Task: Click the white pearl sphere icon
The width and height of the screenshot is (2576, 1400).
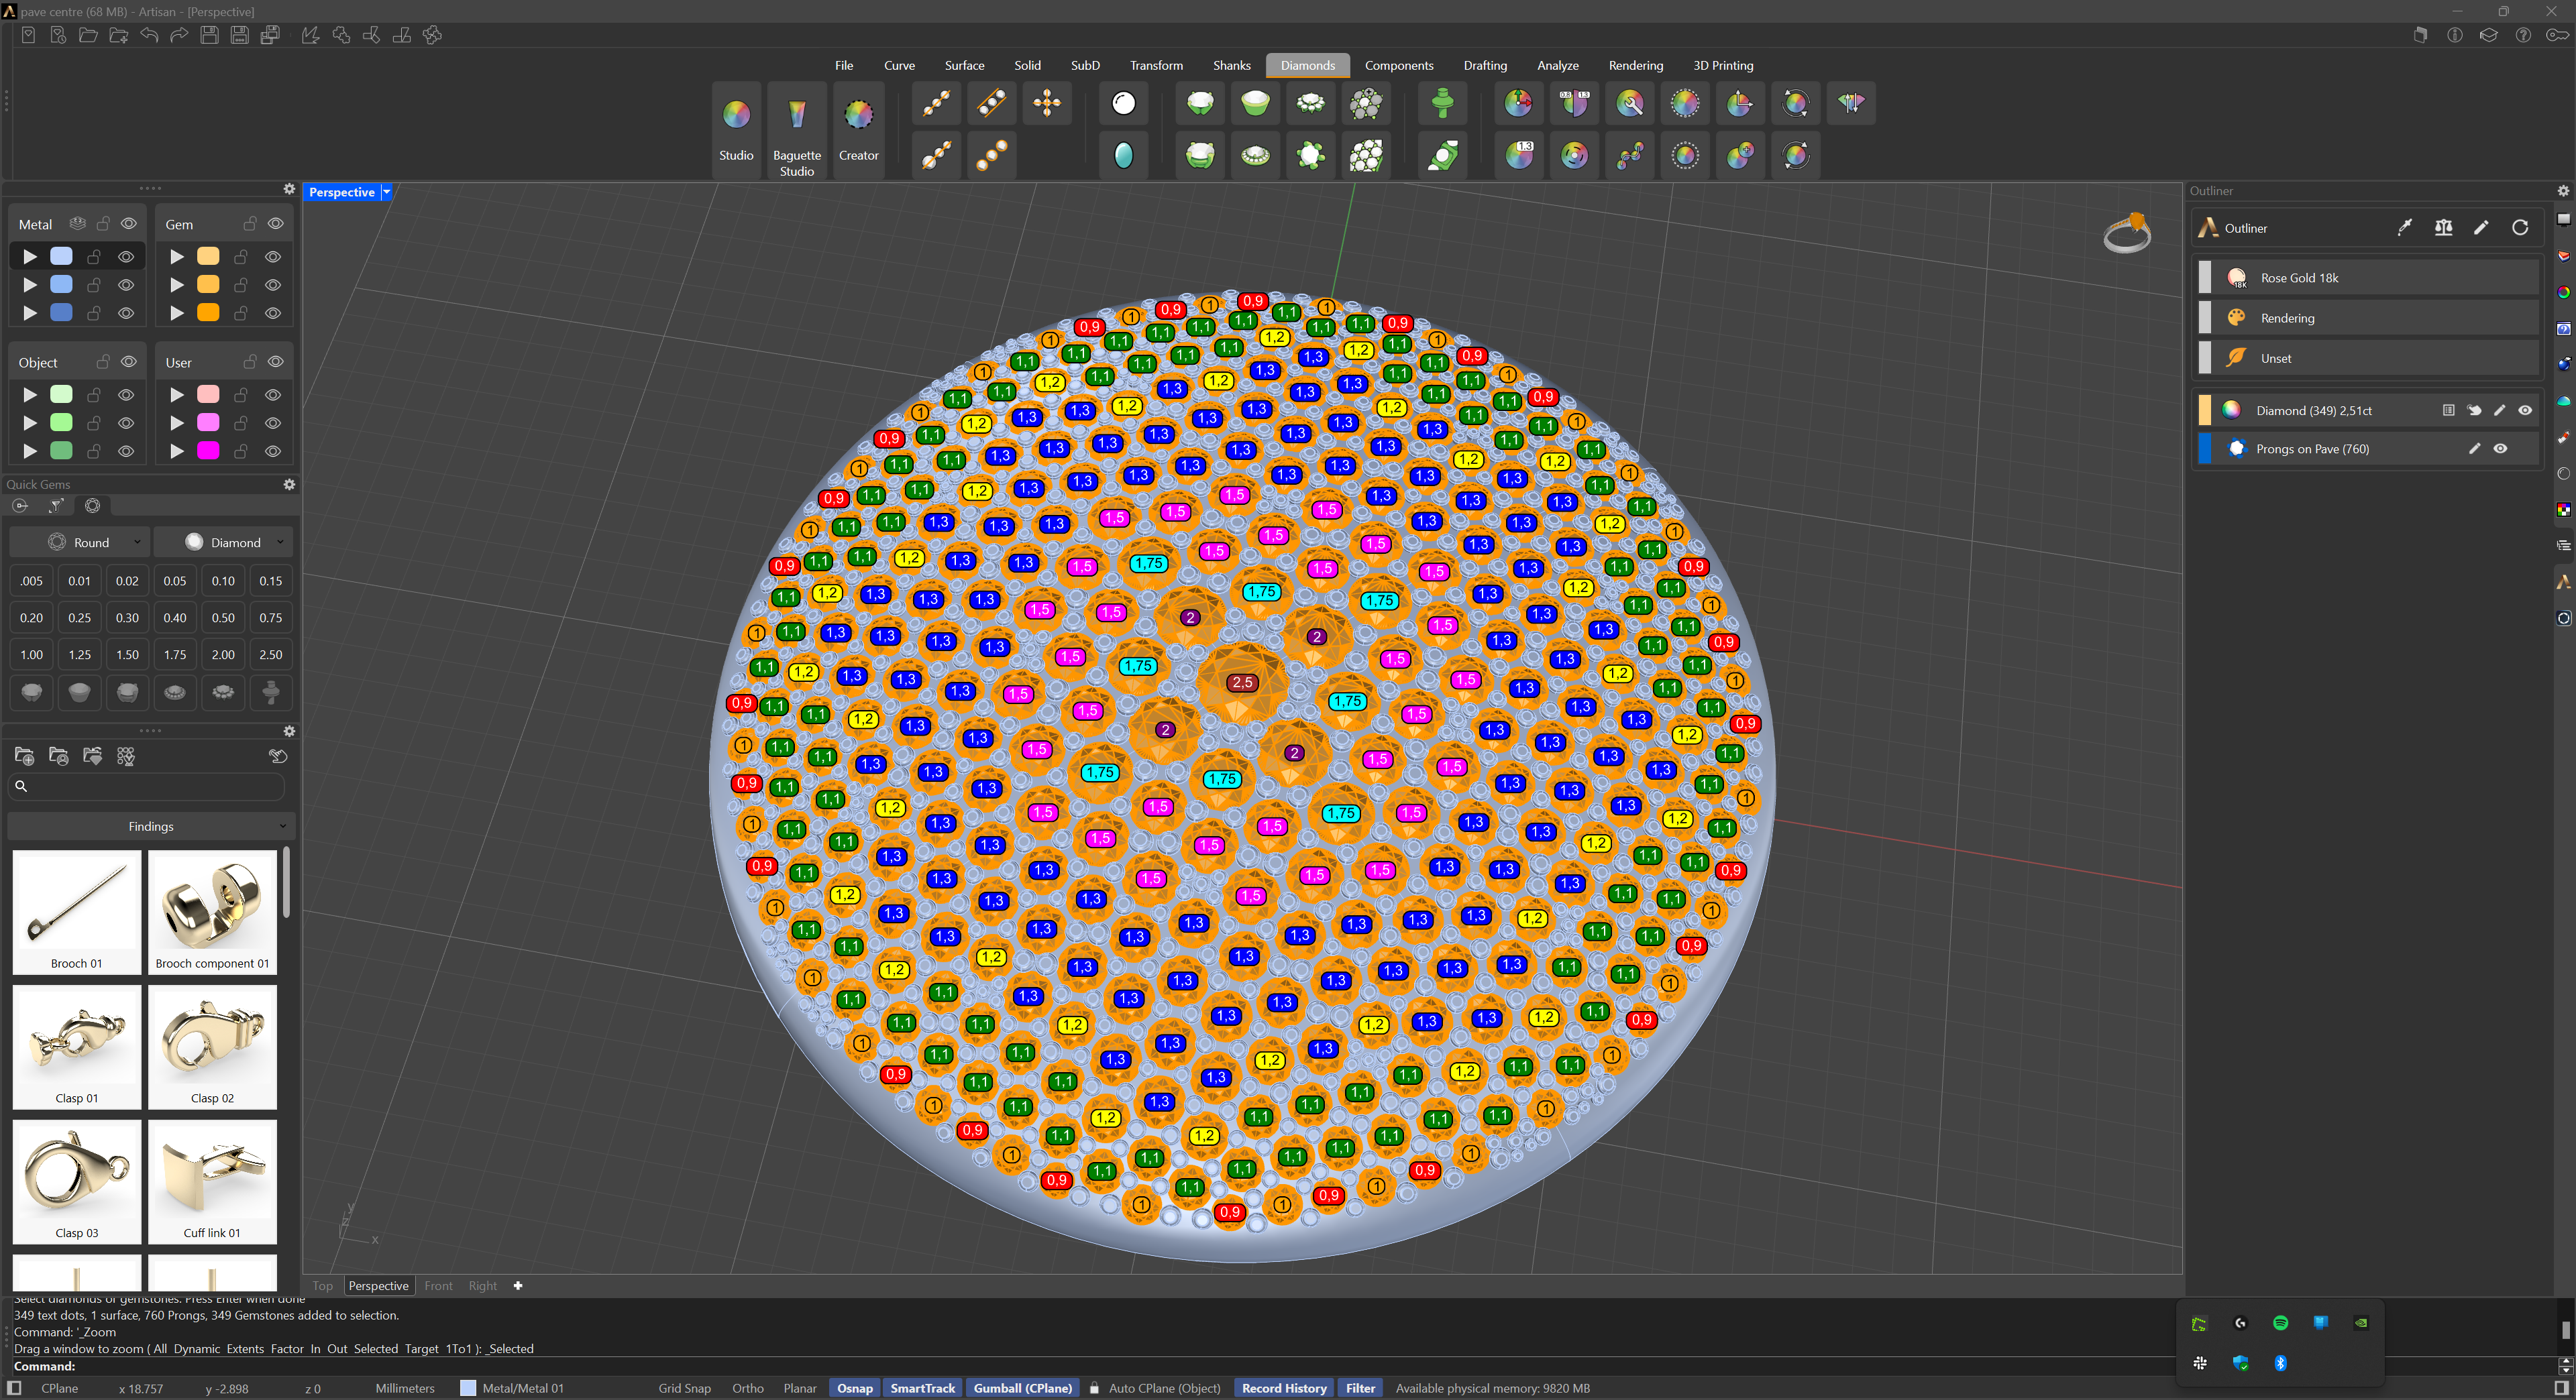Action: [x=1124, y=103]
